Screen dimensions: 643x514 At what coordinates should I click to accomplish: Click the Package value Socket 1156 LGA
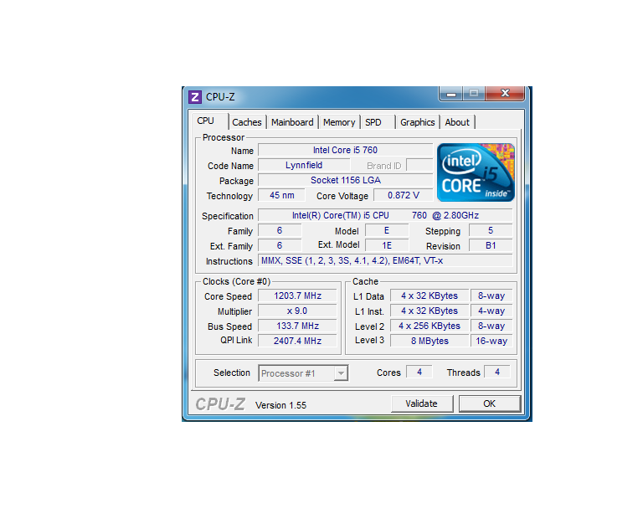pyautogui.click(x=345, y=180)
